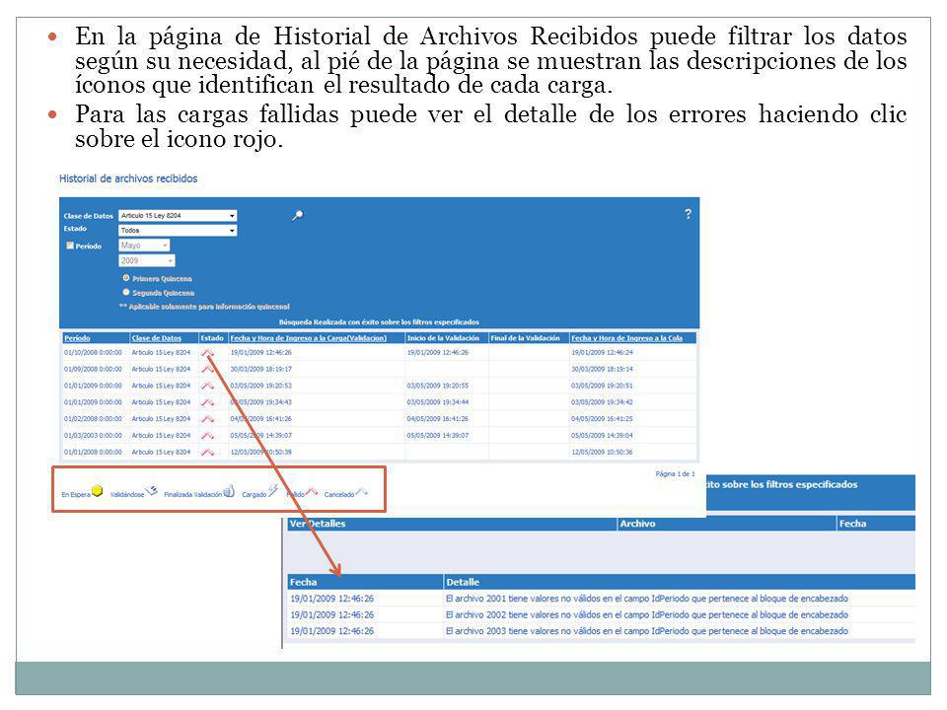Click period cell 01/03/2003 0:00:00
This screenshot has height=710, width=947.
click(x=93, y=435)
